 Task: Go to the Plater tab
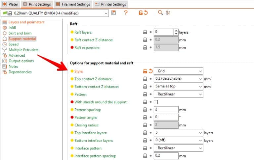point(10,4)
